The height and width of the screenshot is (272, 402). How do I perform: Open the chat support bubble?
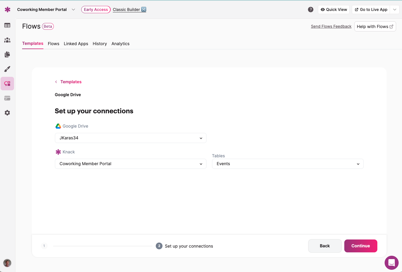tap(391, 263)
